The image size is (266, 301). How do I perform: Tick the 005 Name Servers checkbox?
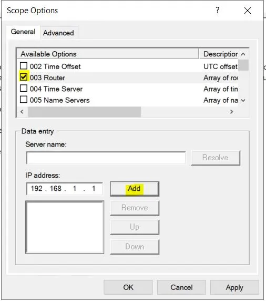coord(24,100)
